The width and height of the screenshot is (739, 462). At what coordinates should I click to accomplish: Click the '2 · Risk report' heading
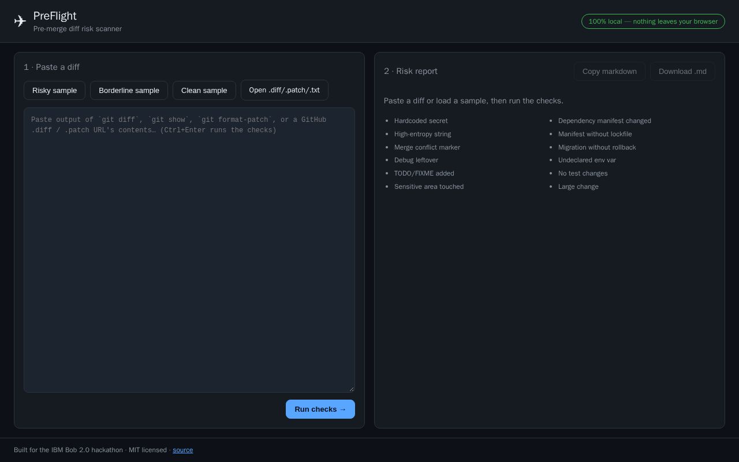tap(410, 71)
